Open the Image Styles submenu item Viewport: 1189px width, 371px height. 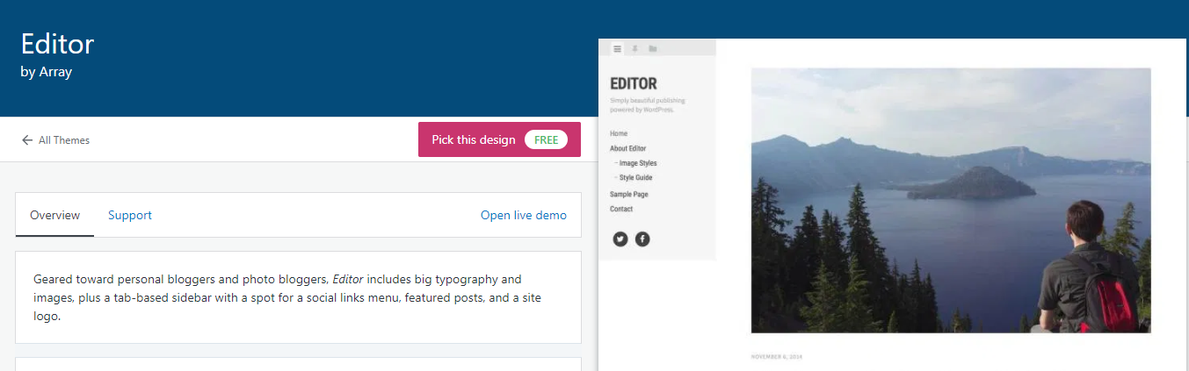click(x=638, y=163)
